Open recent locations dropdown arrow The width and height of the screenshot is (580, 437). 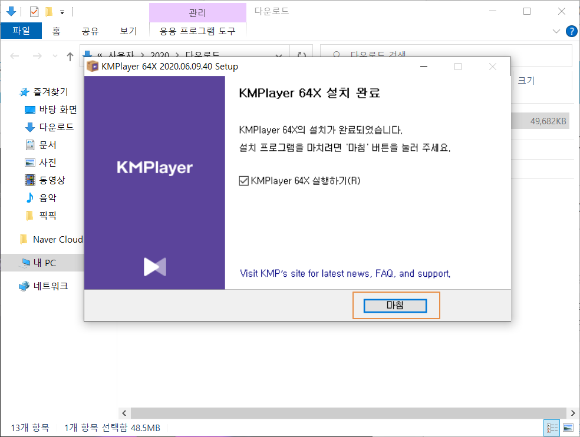click(55, 56)
